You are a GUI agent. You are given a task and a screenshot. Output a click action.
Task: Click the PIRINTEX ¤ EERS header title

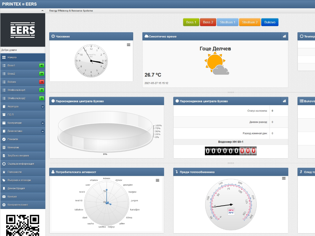tap(19, 4)
